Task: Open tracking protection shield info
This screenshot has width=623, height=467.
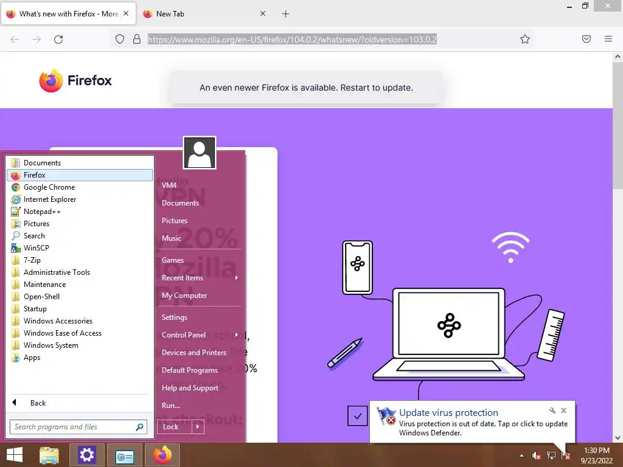Action: click(x=120, y=39)
